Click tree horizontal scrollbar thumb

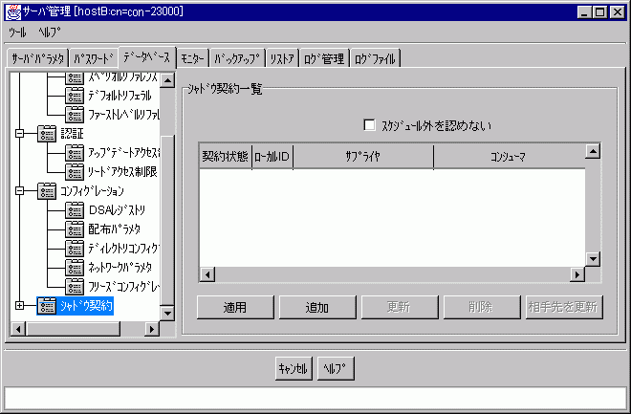(x=73, y=329)
